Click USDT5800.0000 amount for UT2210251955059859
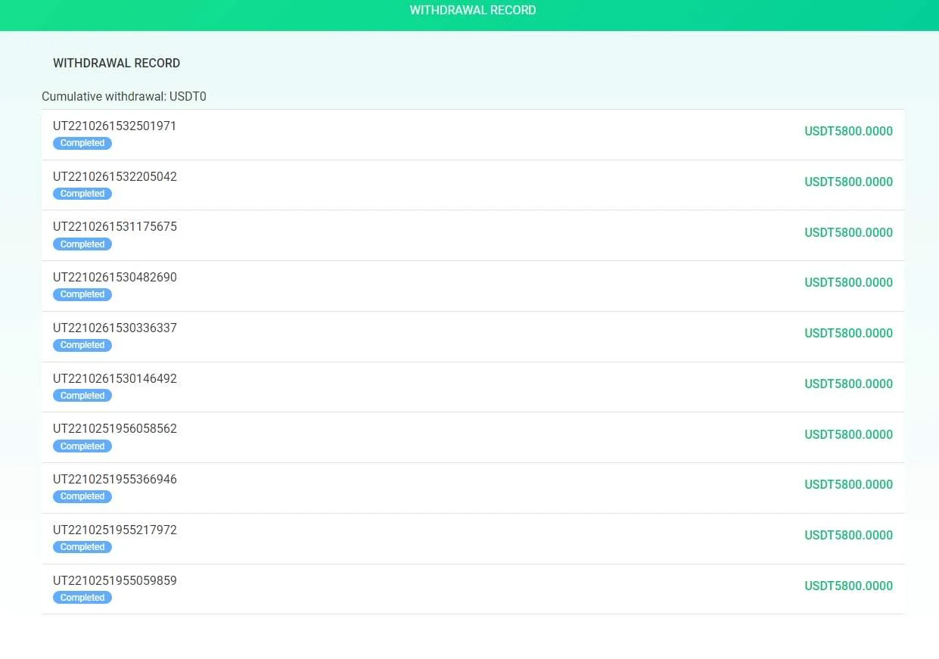The height and width of the screenshot is (659, 939). click(x=848, y=586)
